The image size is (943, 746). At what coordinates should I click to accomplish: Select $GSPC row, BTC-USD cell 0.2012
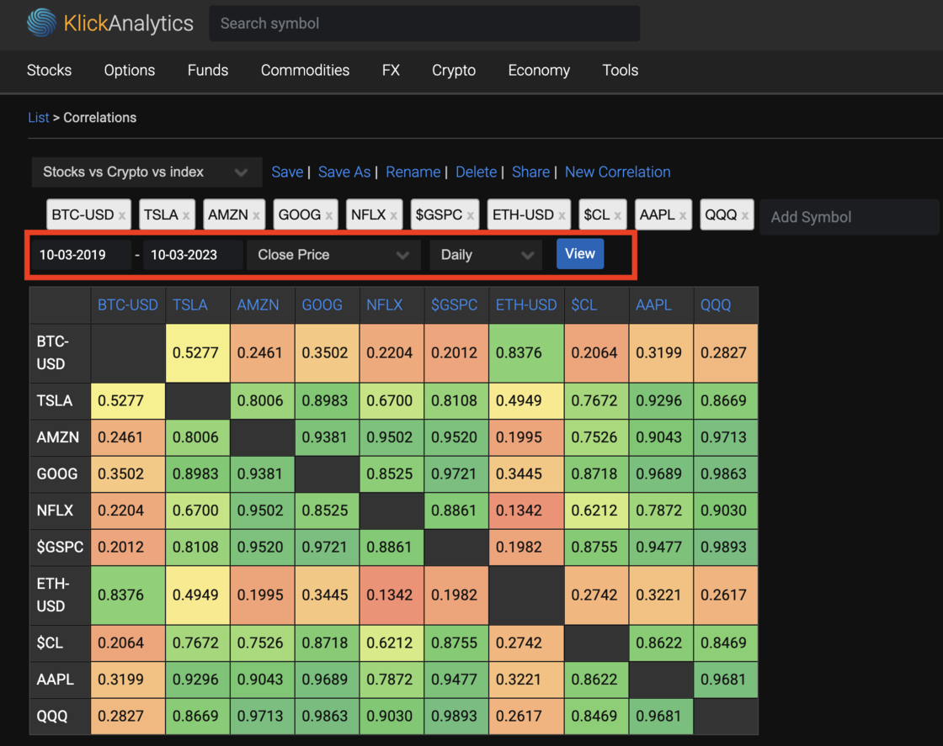tap(128, 548)
